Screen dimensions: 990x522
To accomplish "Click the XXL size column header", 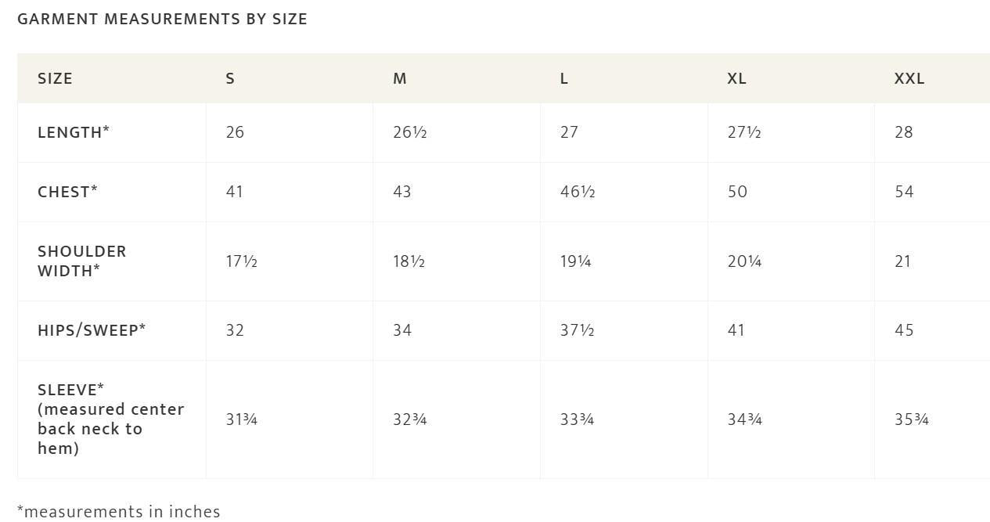I will [x=909, y=78].
